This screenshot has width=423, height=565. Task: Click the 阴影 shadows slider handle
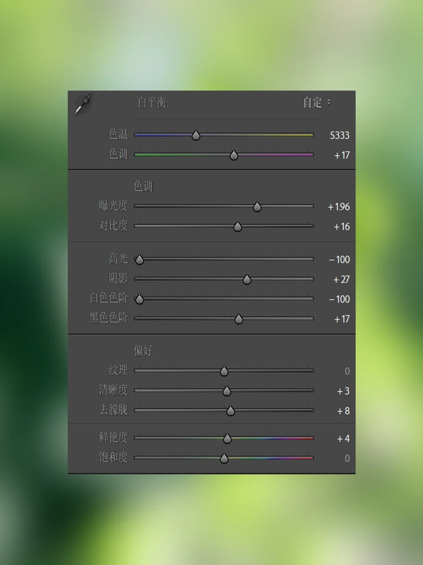(x=247, y=280)
